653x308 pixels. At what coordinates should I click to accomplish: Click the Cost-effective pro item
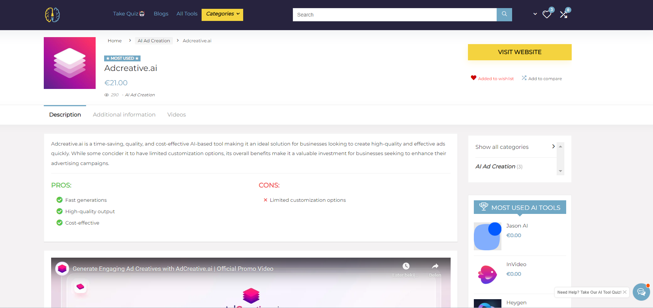tap(82, 223)
